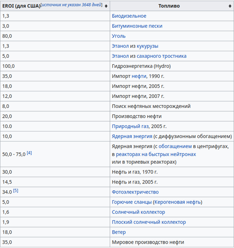This screenshot has height=248, width=234.
Task: Open footnote reference [5]
Action: tap(15, 191)
